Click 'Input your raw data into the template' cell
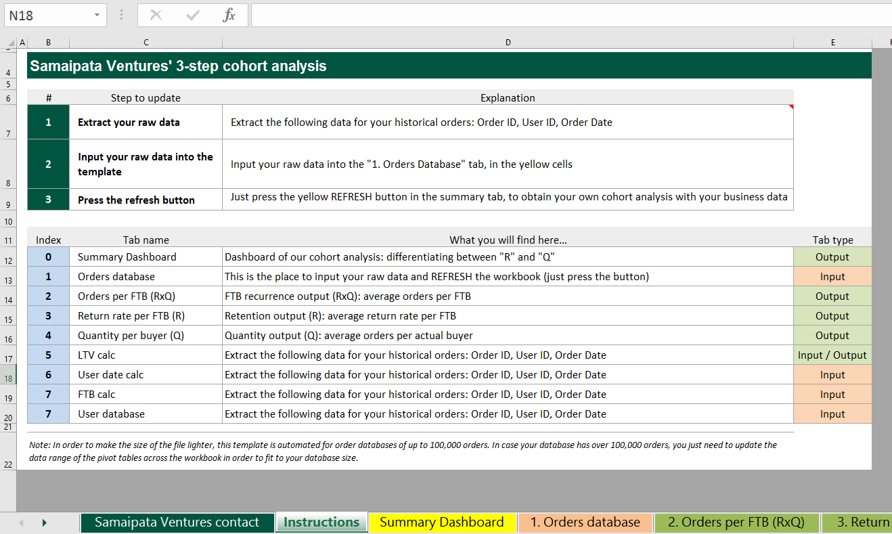 [146, 164]
